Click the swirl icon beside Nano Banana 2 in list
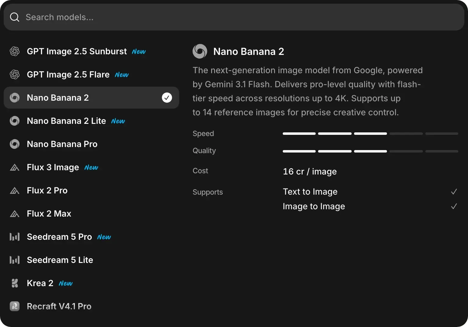This screenshot has width=468, height=327. click(x=15, y=98)
